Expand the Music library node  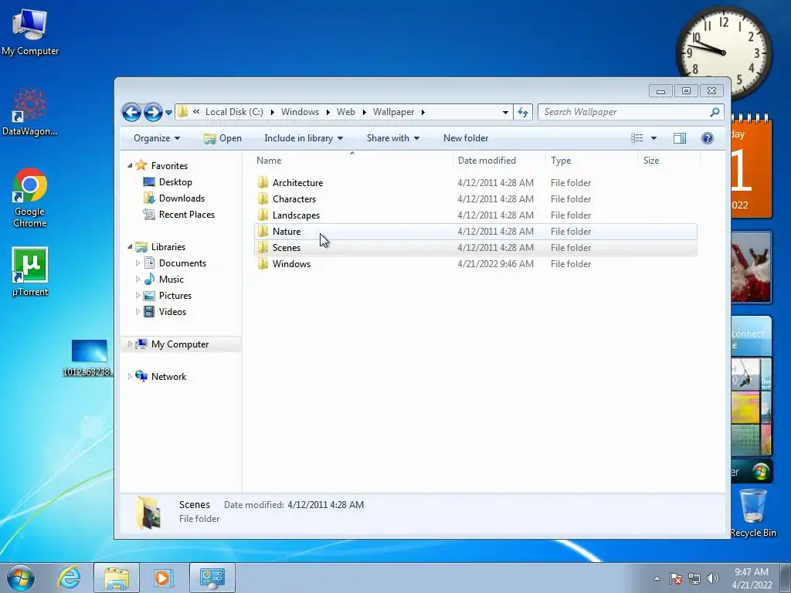click(x=137, y=279)
